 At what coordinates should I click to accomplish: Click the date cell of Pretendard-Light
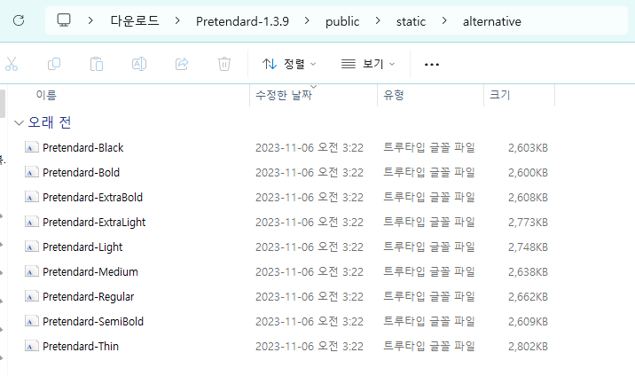click(310, 247)
